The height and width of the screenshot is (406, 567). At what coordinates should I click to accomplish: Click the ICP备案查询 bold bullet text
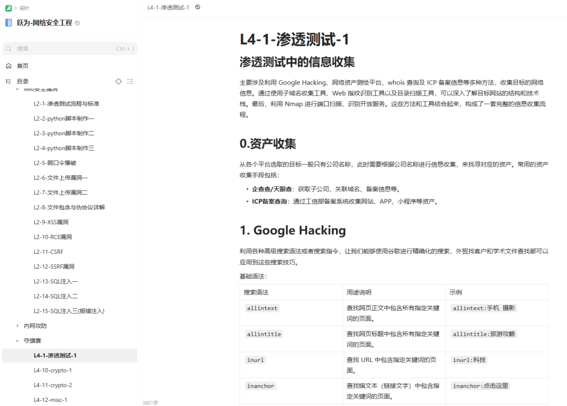coord(269,201)
